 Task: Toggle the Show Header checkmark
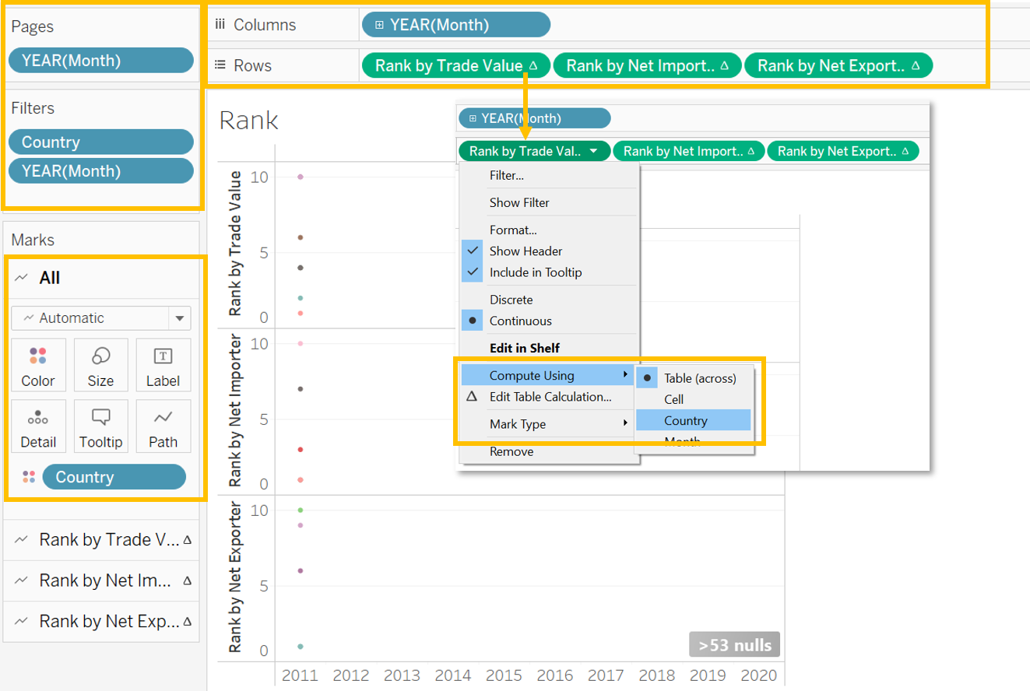[473, 251]
